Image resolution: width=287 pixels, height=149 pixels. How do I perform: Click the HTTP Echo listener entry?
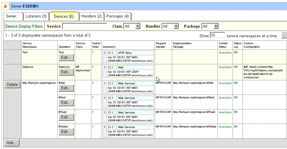point(125,53)
